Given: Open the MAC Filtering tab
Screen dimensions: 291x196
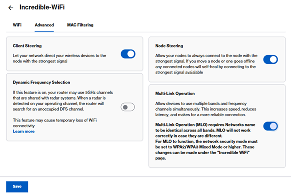Looking at the screenshot, I should 80,25.
